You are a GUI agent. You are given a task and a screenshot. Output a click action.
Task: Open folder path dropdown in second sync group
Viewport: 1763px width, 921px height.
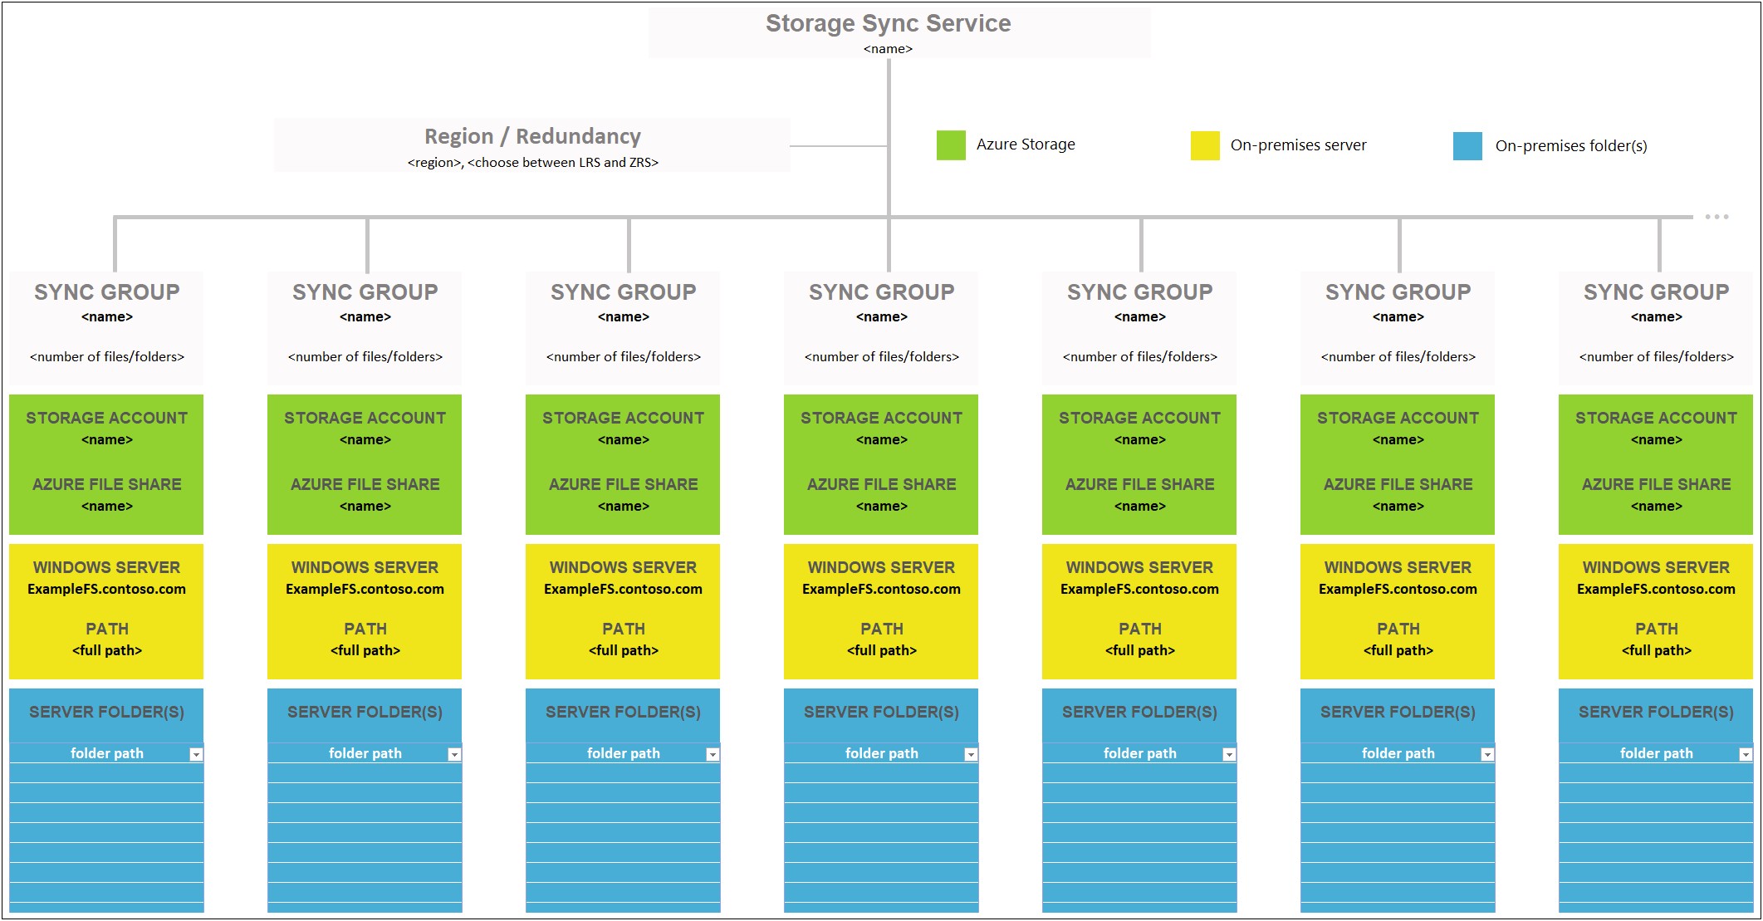(x=455, y=754)
